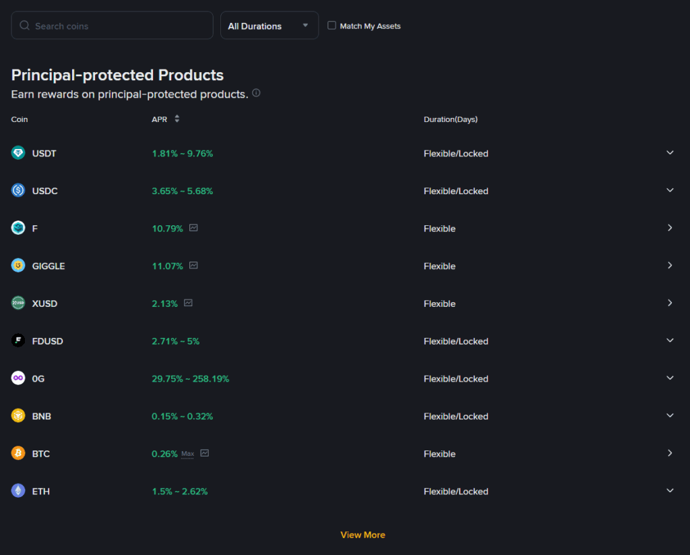Click the USDT coin icon
The width and height of the screenshot is (690, 555).
point(18,153)
